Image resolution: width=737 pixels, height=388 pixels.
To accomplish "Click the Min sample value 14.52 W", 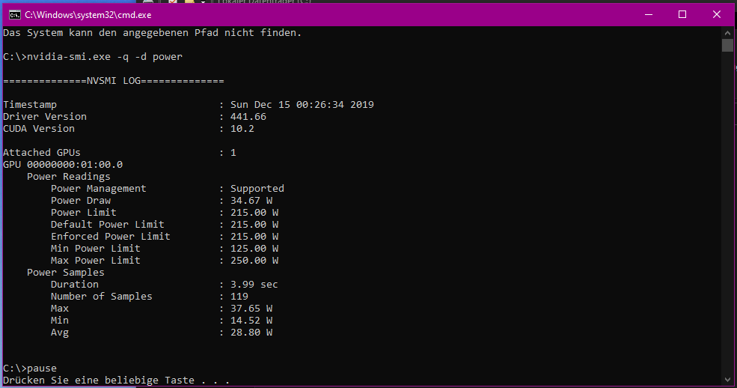I will [x=251, y=321].
